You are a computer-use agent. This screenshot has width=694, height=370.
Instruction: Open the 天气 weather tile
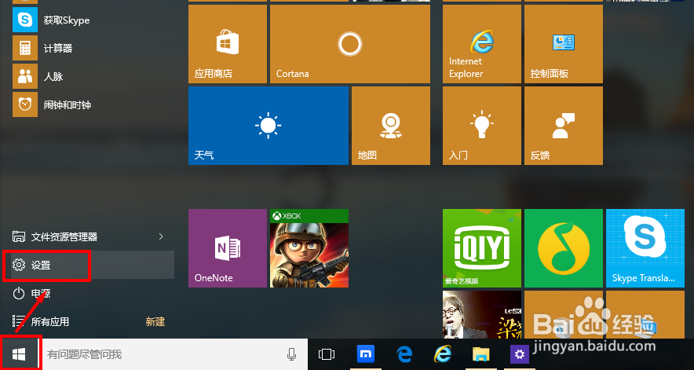tap(268, 126)
